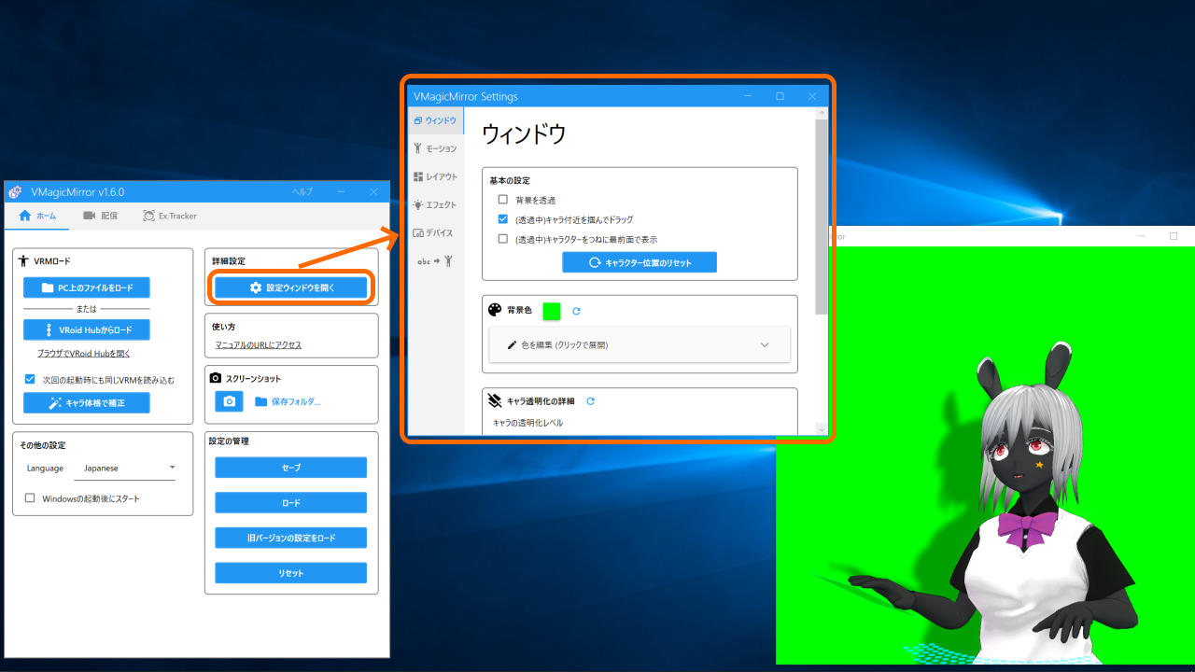
Task: Click PC上のファイルをロード button
Action: coord(87,287)
